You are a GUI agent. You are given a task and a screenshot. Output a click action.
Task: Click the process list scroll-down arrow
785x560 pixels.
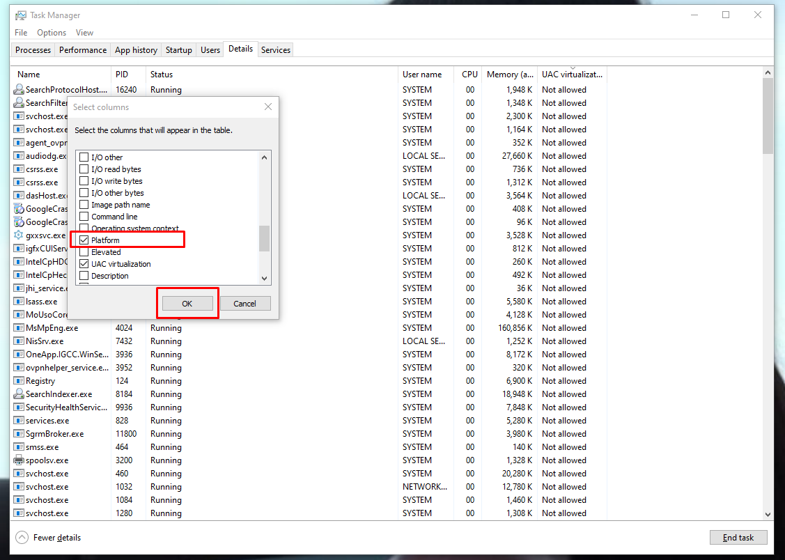[768, 514]
